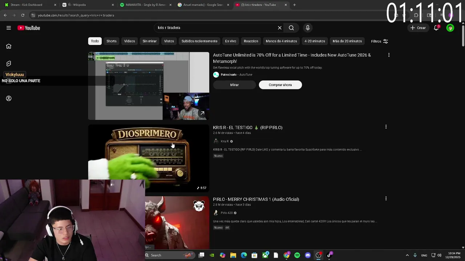Click the Comprar ahora button

[x=280, y=85]
